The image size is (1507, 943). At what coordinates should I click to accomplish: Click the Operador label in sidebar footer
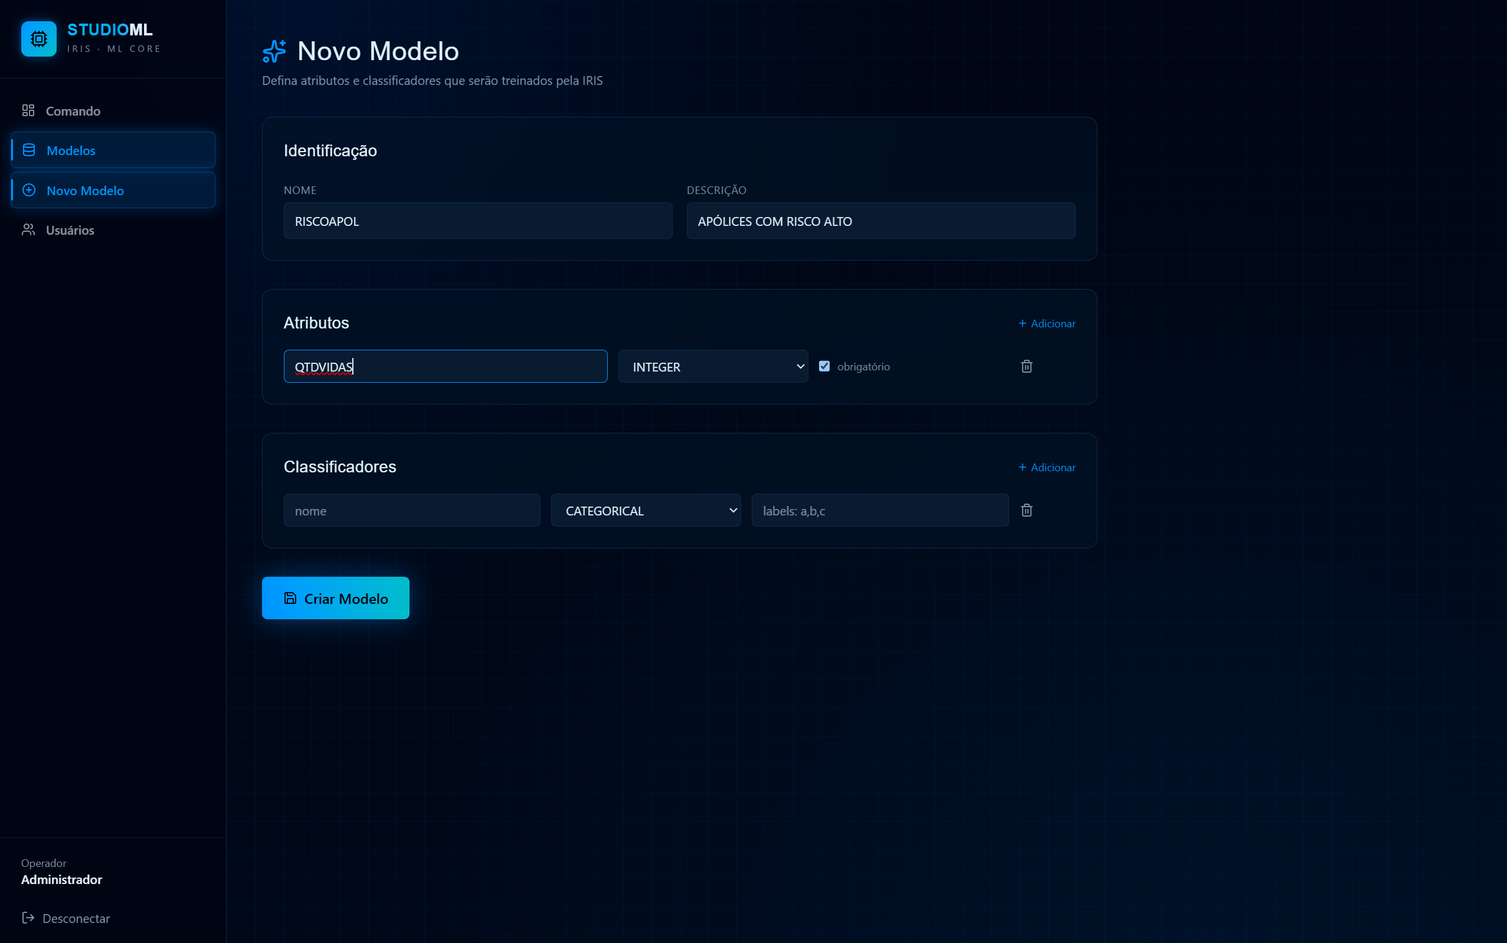44,863
